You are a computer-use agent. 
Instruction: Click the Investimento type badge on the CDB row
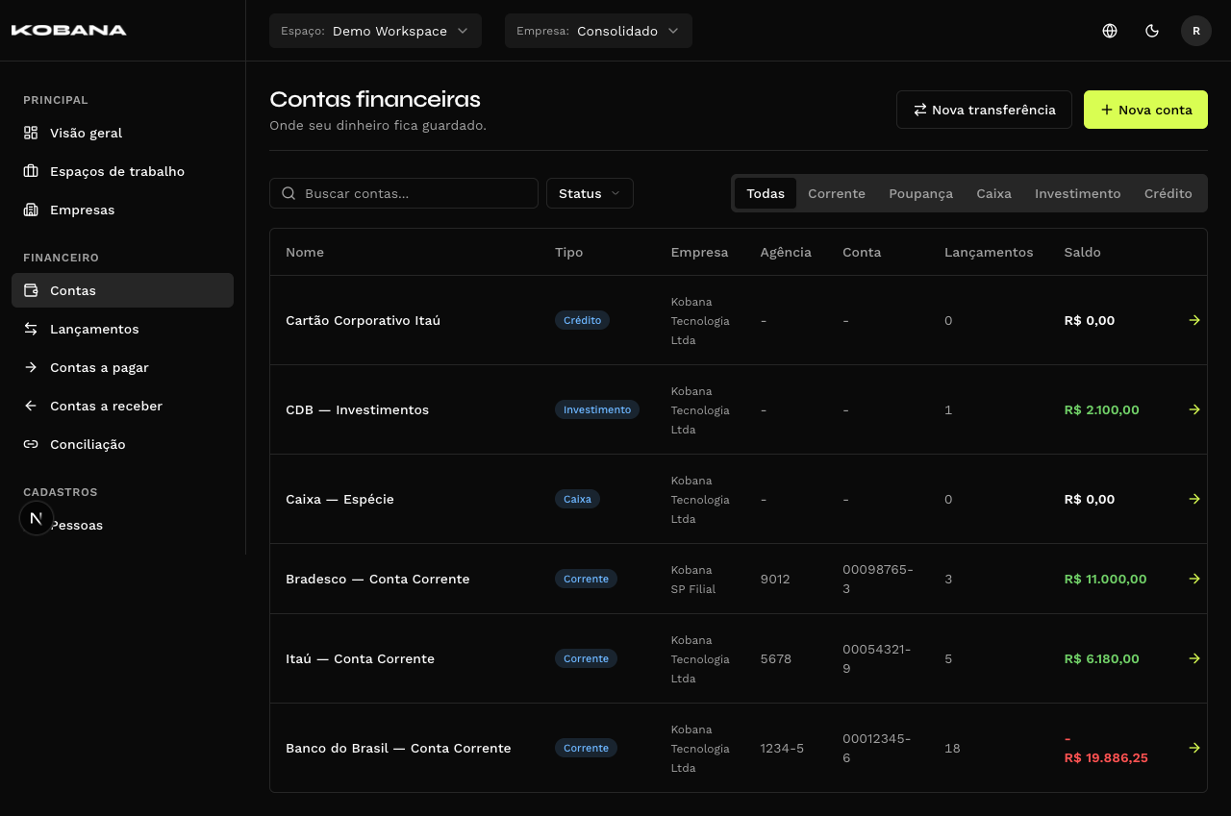(597, 409)
